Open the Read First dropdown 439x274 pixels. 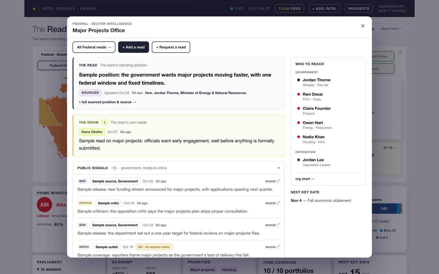(x=391, y=29)
